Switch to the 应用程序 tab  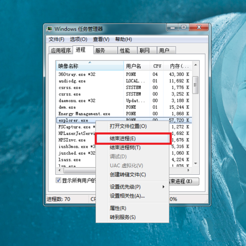coord(61,50)
